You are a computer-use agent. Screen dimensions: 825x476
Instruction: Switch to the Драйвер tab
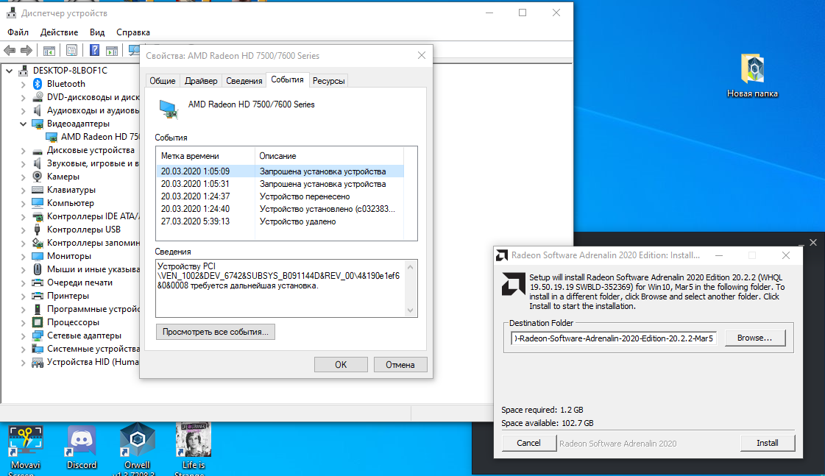(x=201, y=81)
